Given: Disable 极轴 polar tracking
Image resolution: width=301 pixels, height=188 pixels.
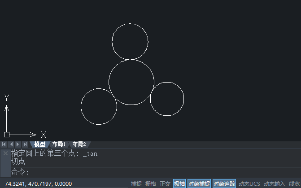Looking at the screenshot, I should click(179, 184).
